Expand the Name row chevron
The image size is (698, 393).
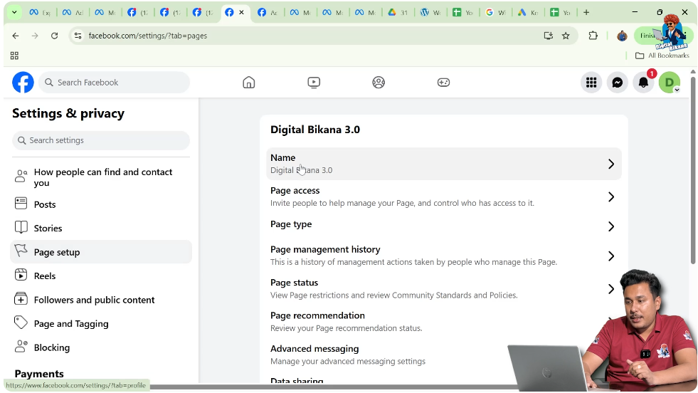point(611,164)
